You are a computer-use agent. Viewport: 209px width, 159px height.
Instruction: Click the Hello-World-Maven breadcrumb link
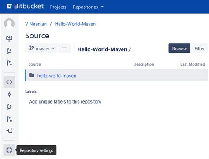point(75,24)
